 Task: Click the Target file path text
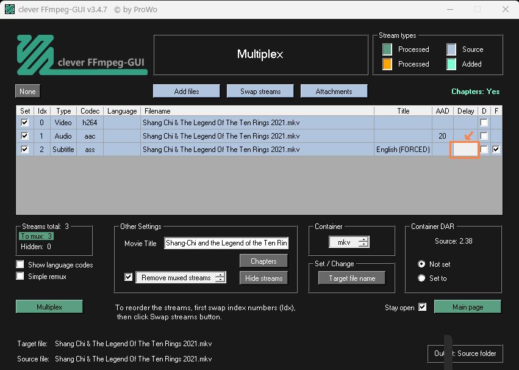[x=134, y=344]
